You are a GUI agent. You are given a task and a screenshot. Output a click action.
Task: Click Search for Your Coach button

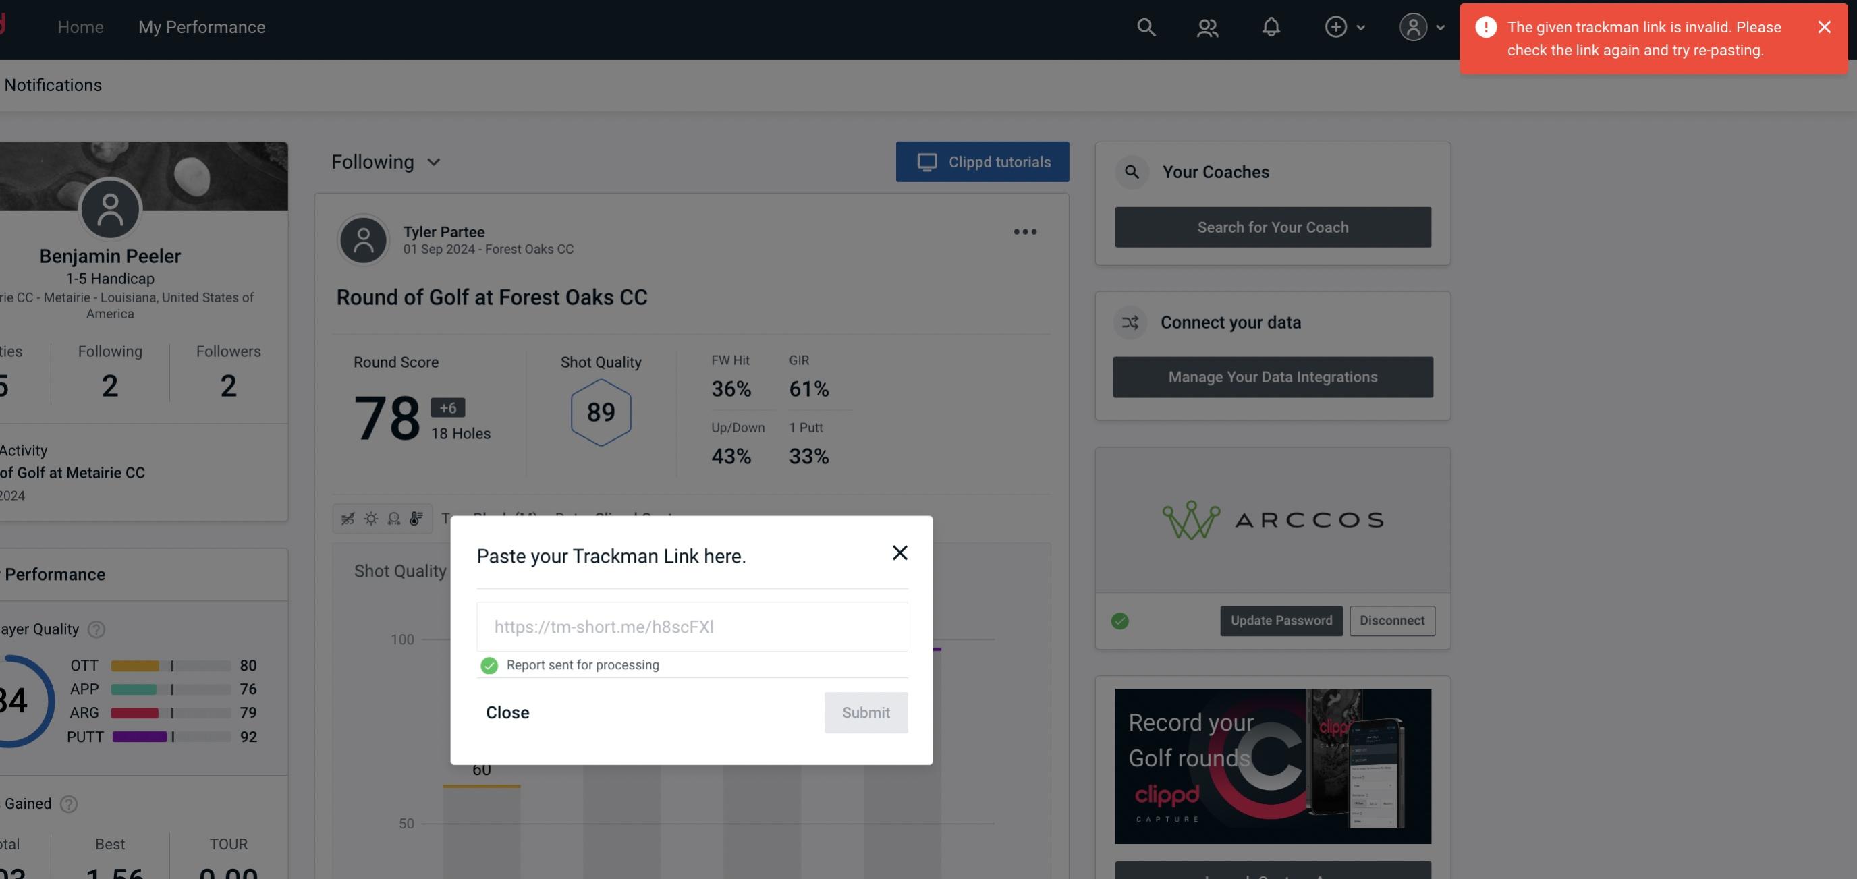pos(1273,227)
